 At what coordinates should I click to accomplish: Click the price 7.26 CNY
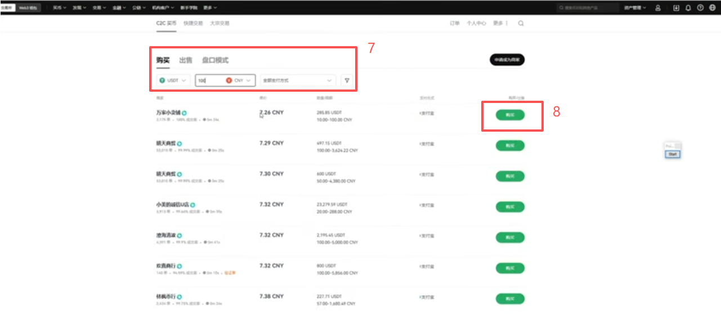[x=271, y=113]
